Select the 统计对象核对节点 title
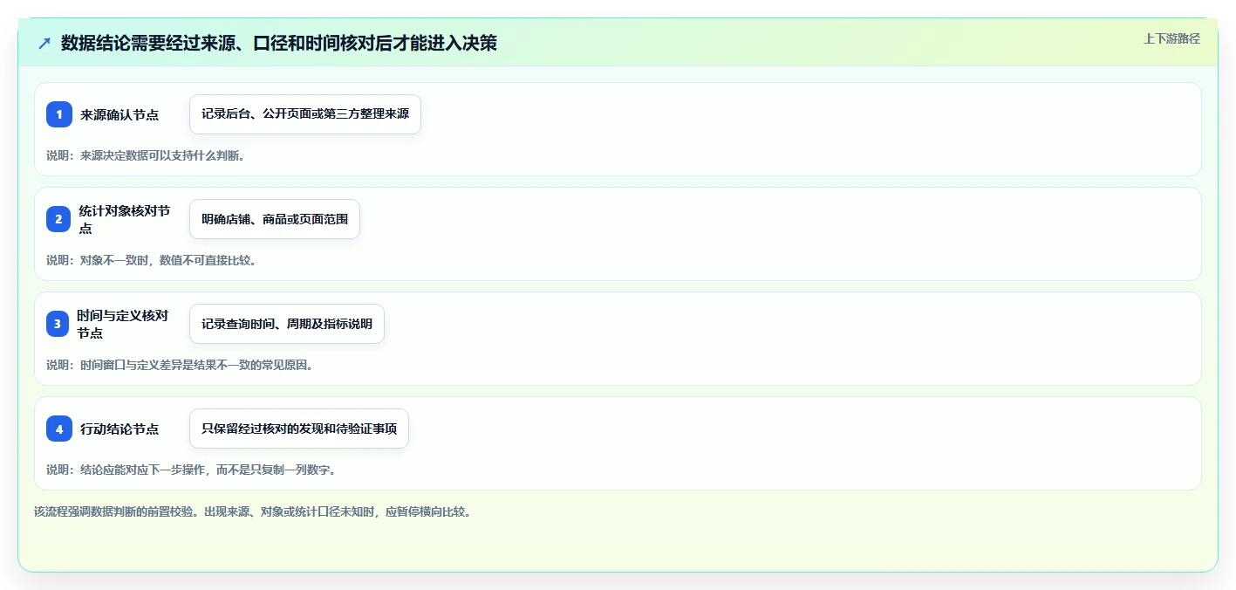 click(x=125, y=219)
